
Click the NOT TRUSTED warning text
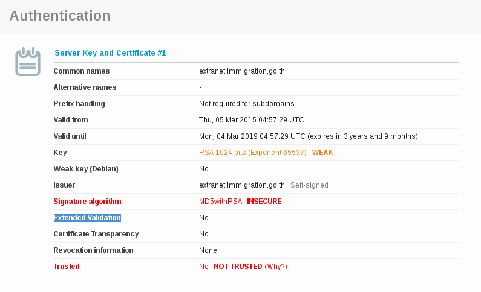[238, 267]
